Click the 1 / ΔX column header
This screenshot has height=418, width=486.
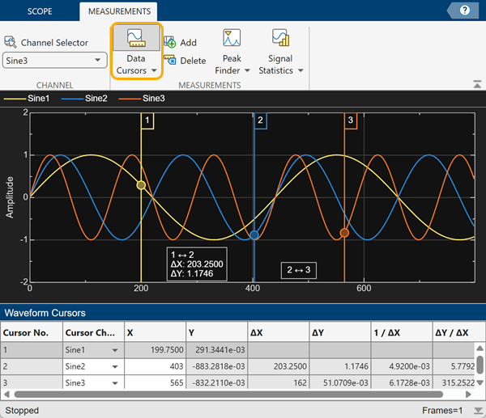pos(402,332)
